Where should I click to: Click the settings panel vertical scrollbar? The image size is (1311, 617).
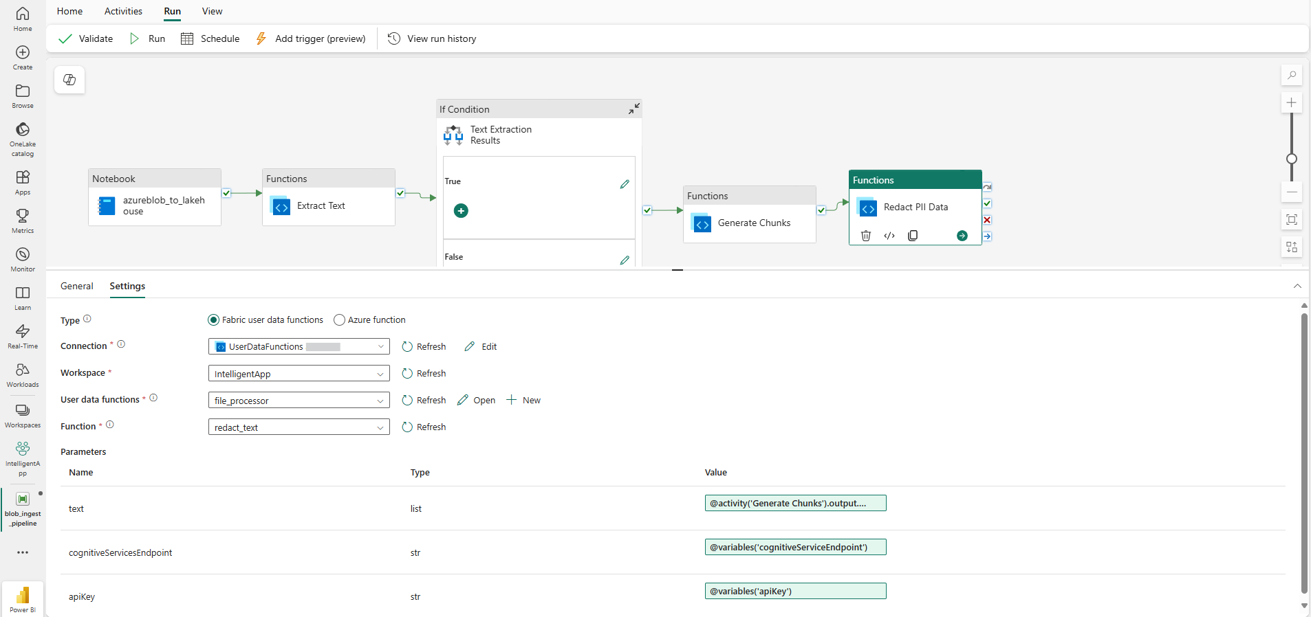pyautogui.click(x=1304, y=453)
